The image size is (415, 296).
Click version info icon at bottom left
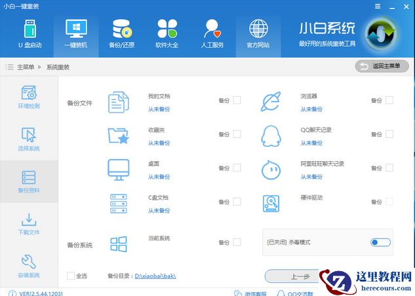pyautogui.click(x=12, y=293)
